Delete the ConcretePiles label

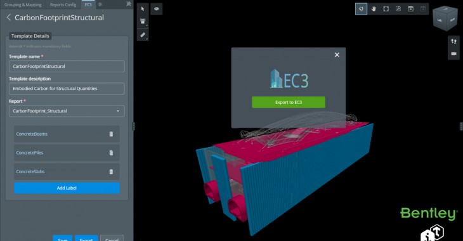[111, 153]
